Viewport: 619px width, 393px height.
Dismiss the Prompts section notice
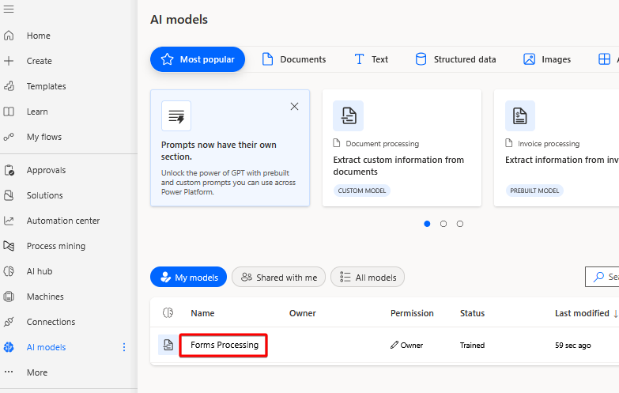tap(295, 107)
